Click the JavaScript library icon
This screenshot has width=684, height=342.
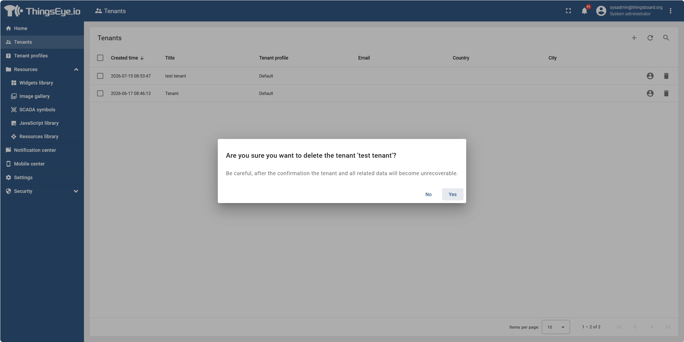14,123
